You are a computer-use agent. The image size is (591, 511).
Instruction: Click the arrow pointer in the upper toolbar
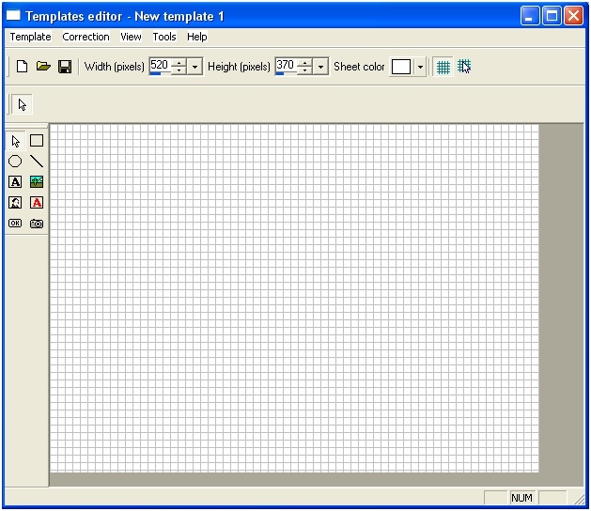pos(23,105)
